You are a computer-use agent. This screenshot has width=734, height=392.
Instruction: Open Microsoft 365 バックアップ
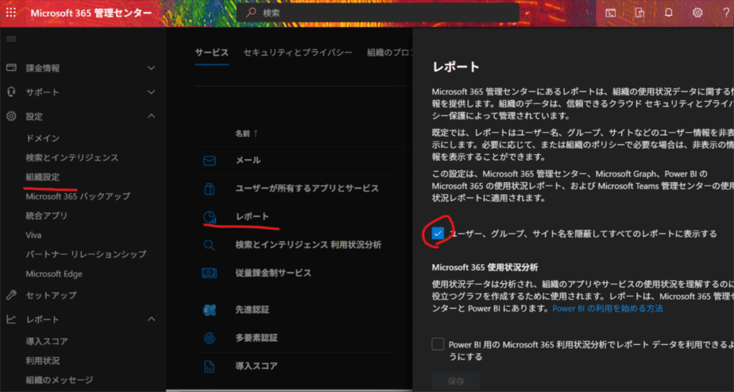click(x=78, y=196)
